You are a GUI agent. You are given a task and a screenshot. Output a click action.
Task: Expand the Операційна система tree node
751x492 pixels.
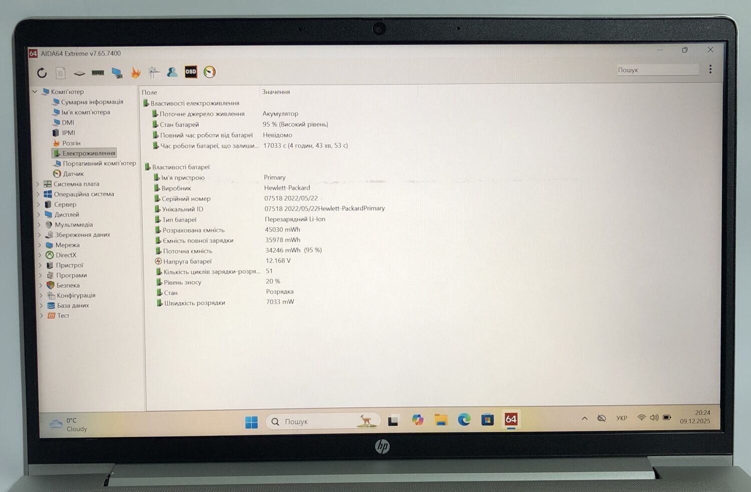coord(38,194)
